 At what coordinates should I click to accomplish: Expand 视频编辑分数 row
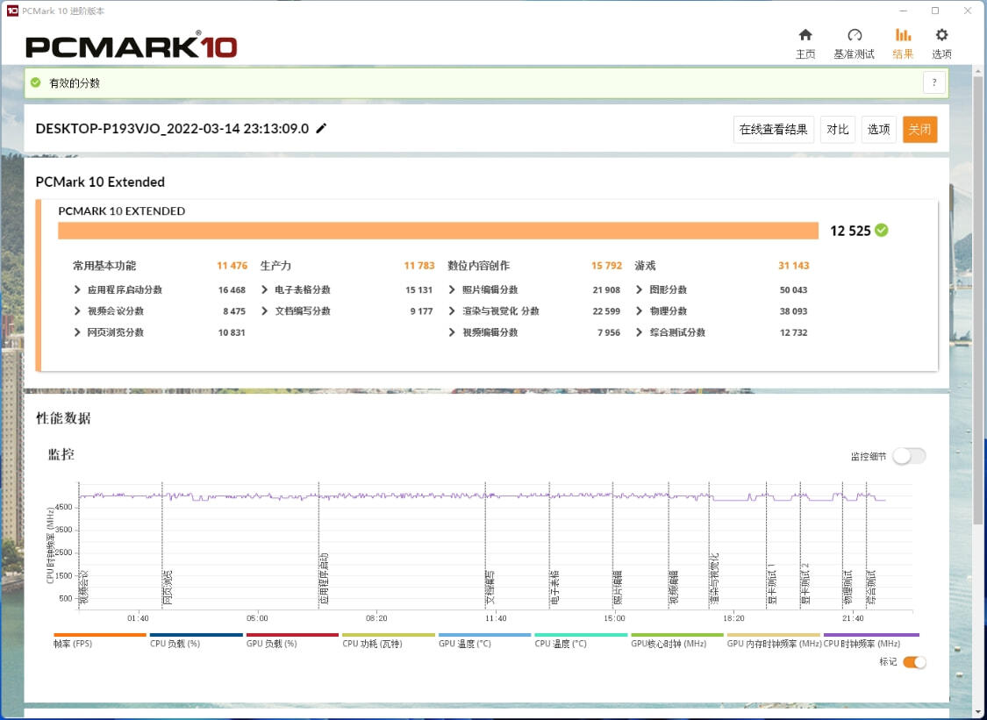452,332
